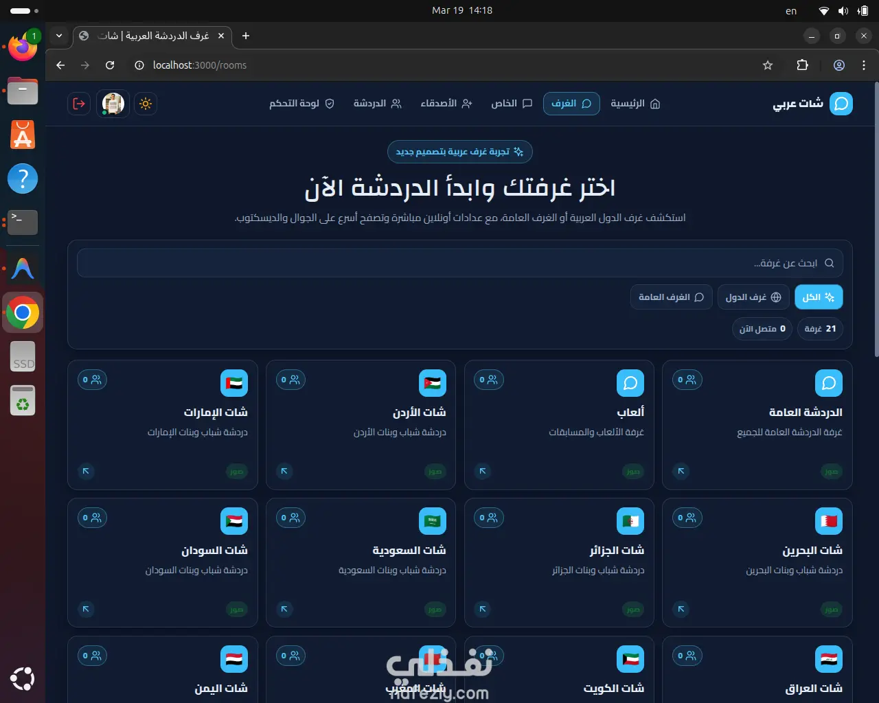Select the الغرف nav item
The height and width of the screenshot is (703, 879).
coord(571,104)
